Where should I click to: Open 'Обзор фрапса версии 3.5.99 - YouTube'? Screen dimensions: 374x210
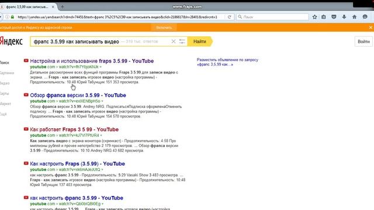click(78, 95)
